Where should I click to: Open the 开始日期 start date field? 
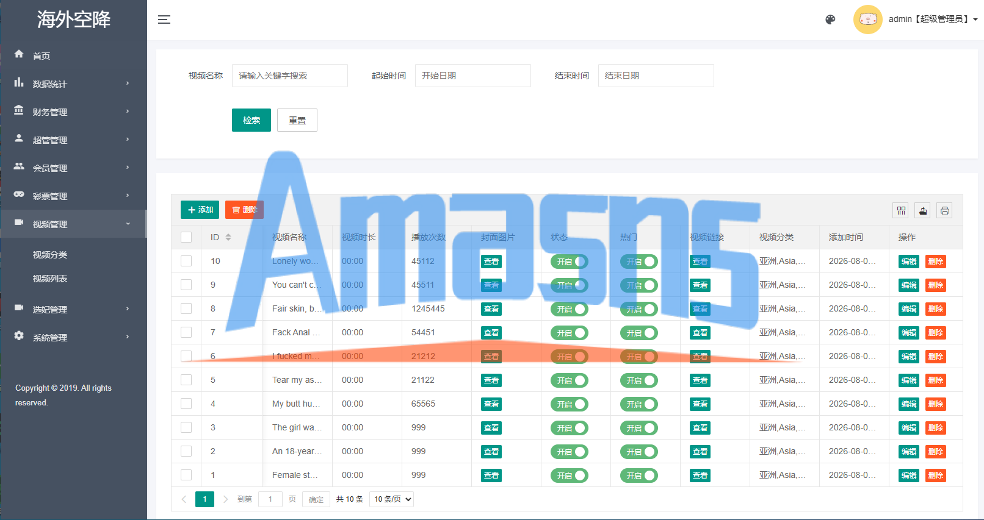pyautogui.click(x=473, y=76)
